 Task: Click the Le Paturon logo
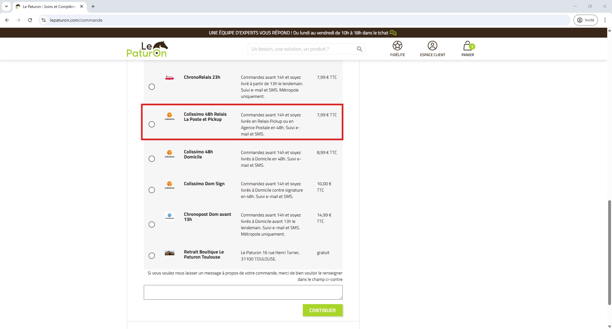147,49
